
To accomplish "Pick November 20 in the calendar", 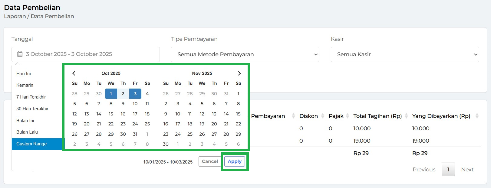I will [x=214, y=124].
